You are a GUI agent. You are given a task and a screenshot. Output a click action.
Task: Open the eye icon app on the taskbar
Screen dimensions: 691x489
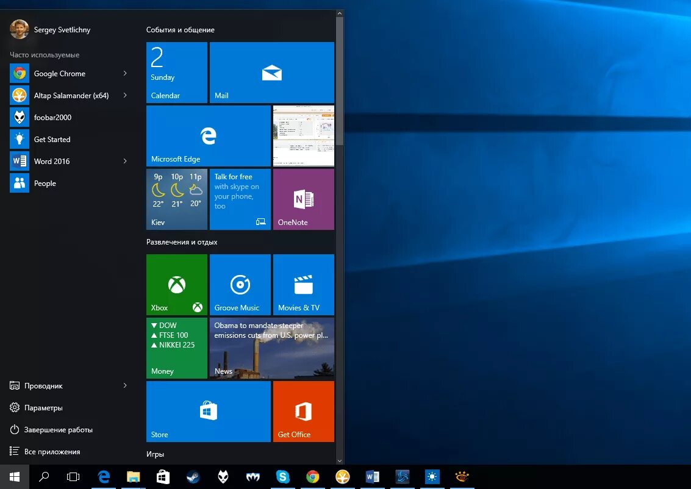tap(462, 477)
